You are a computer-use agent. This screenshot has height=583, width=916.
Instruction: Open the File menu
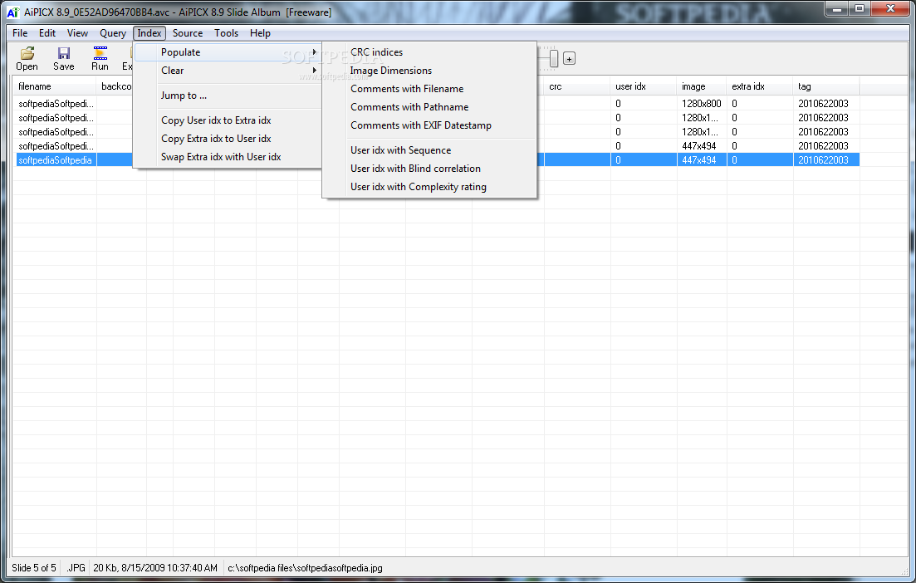(20, 33)
